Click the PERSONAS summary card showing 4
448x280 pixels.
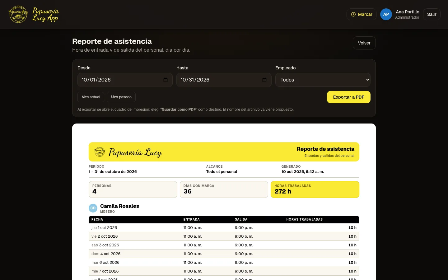(x=133, y=189)
